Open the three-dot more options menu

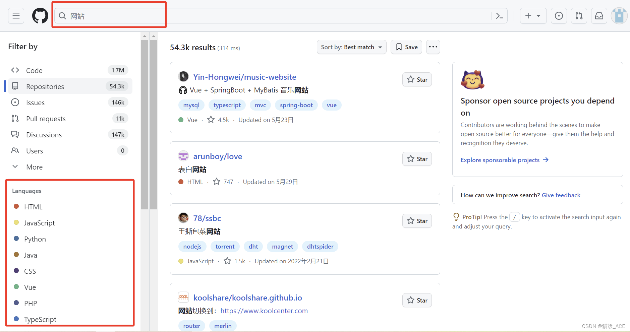(x=433, y=47)
